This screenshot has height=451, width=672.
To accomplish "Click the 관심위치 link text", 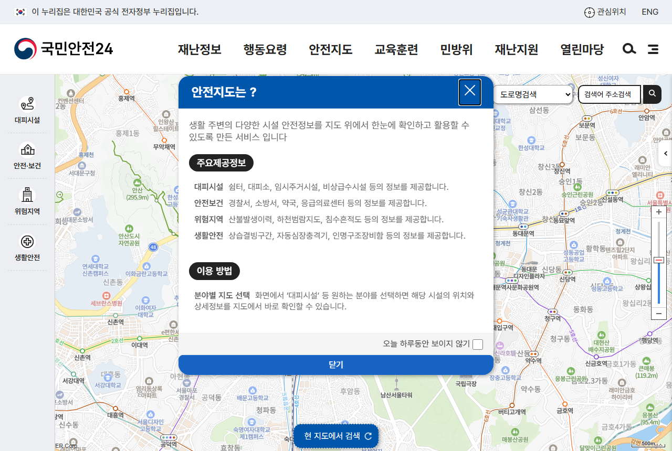I will coord(612,12).
